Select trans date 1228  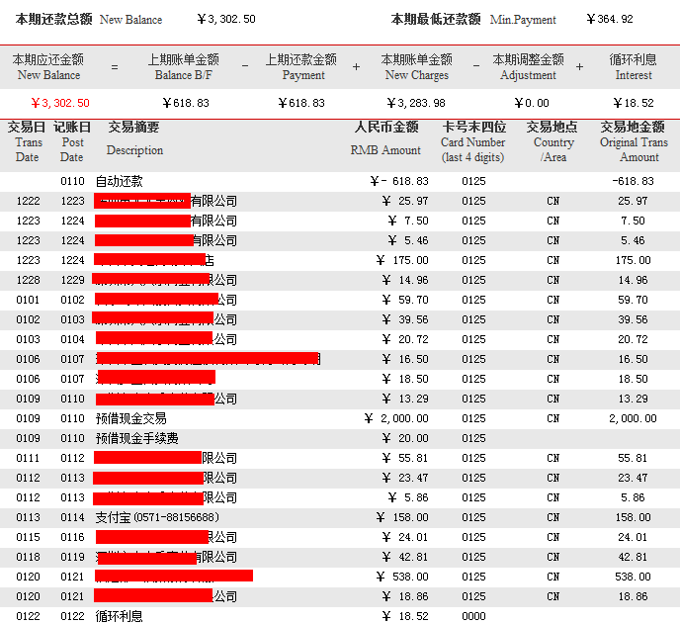coord(28,280)
